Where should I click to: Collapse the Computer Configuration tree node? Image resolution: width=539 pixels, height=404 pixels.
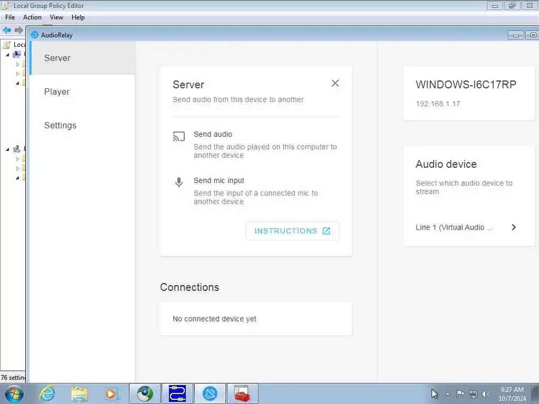7,55
